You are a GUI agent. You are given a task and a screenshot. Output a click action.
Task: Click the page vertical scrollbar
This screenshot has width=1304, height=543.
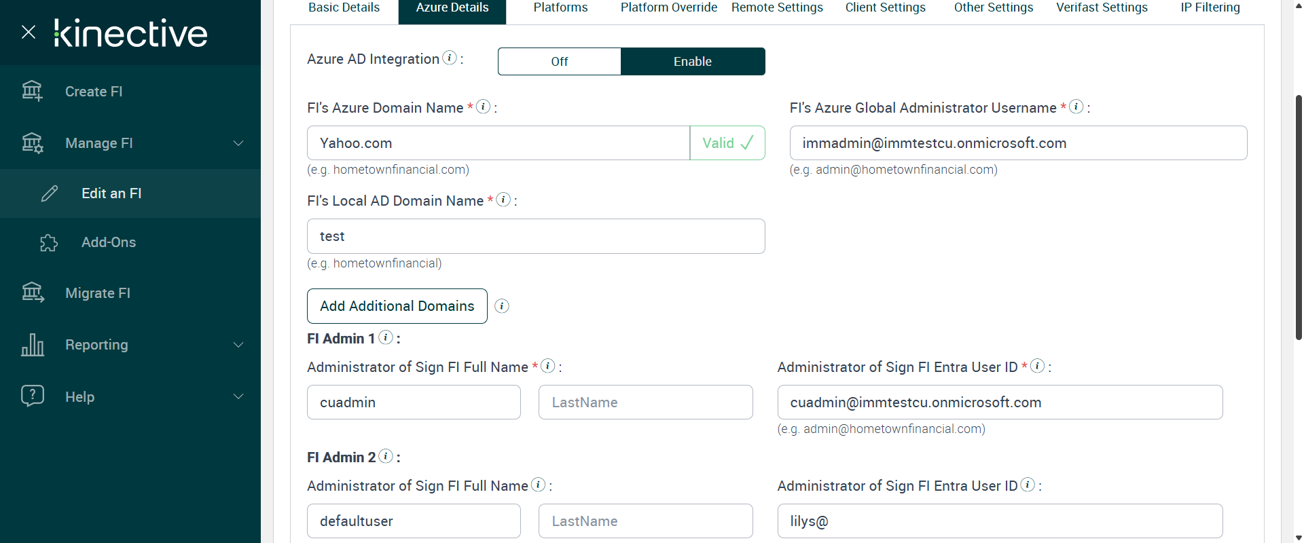(1299, 217)
